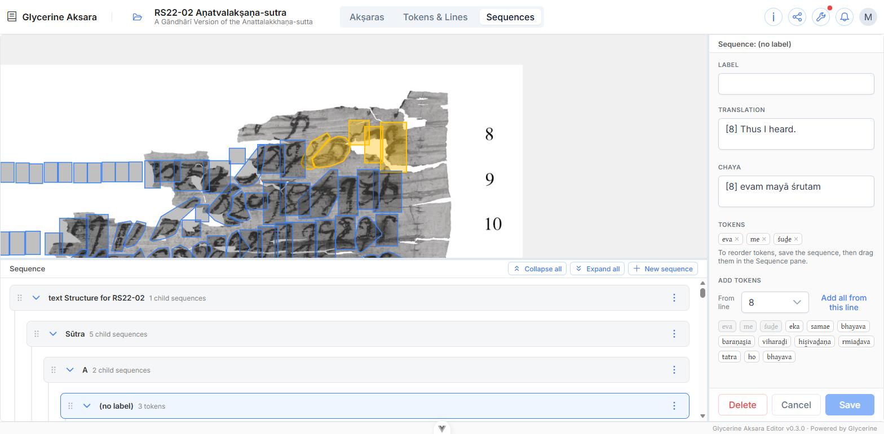Toggle the bottom panel chevron handle

coord(442,428)
